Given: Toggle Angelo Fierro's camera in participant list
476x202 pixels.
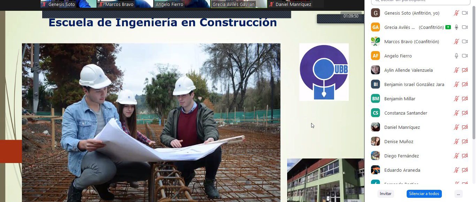Looking at the screenshot, I should coord(465,56).
